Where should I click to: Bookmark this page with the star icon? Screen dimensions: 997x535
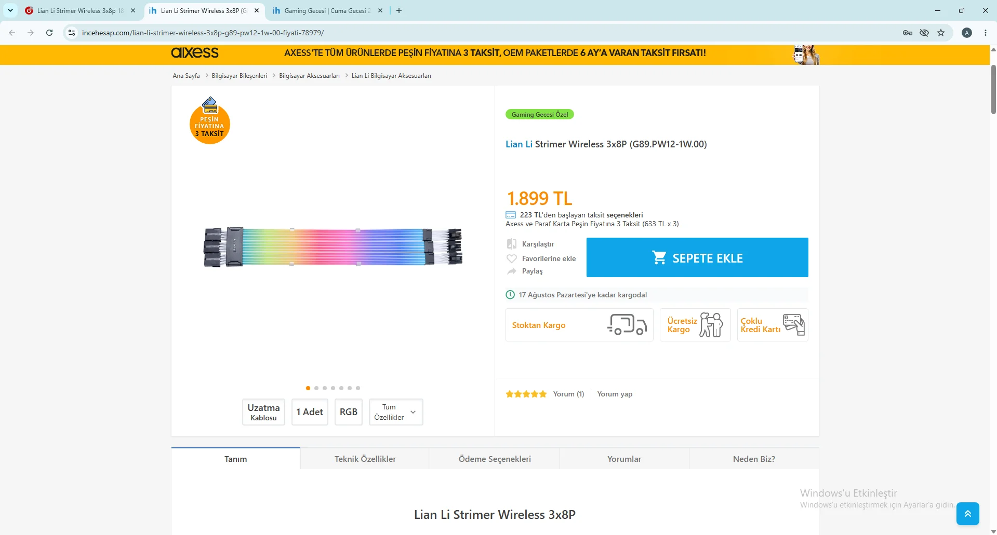[x=941, y=33]
